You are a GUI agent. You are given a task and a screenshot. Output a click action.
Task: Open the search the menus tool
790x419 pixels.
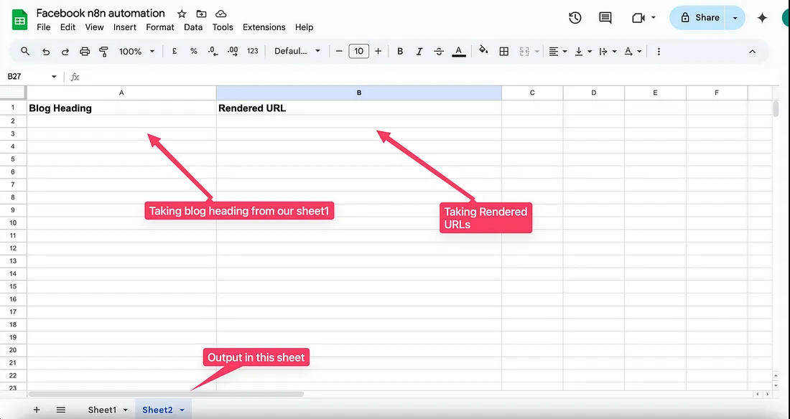click(x=25, y=51)
